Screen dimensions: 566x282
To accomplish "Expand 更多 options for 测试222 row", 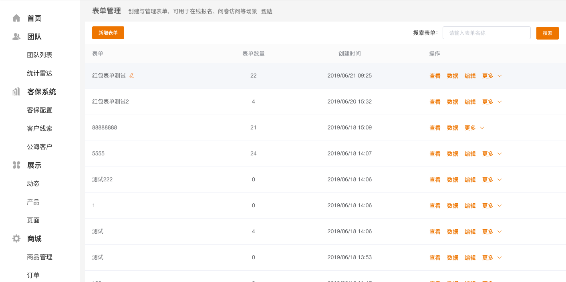I will click(x=492, y=180).
